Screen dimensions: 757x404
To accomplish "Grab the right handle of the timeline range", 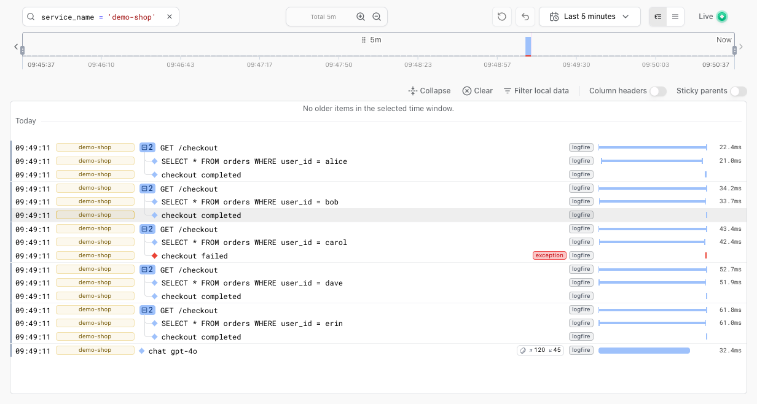I will pyautogui.click(x=735, y=50).
